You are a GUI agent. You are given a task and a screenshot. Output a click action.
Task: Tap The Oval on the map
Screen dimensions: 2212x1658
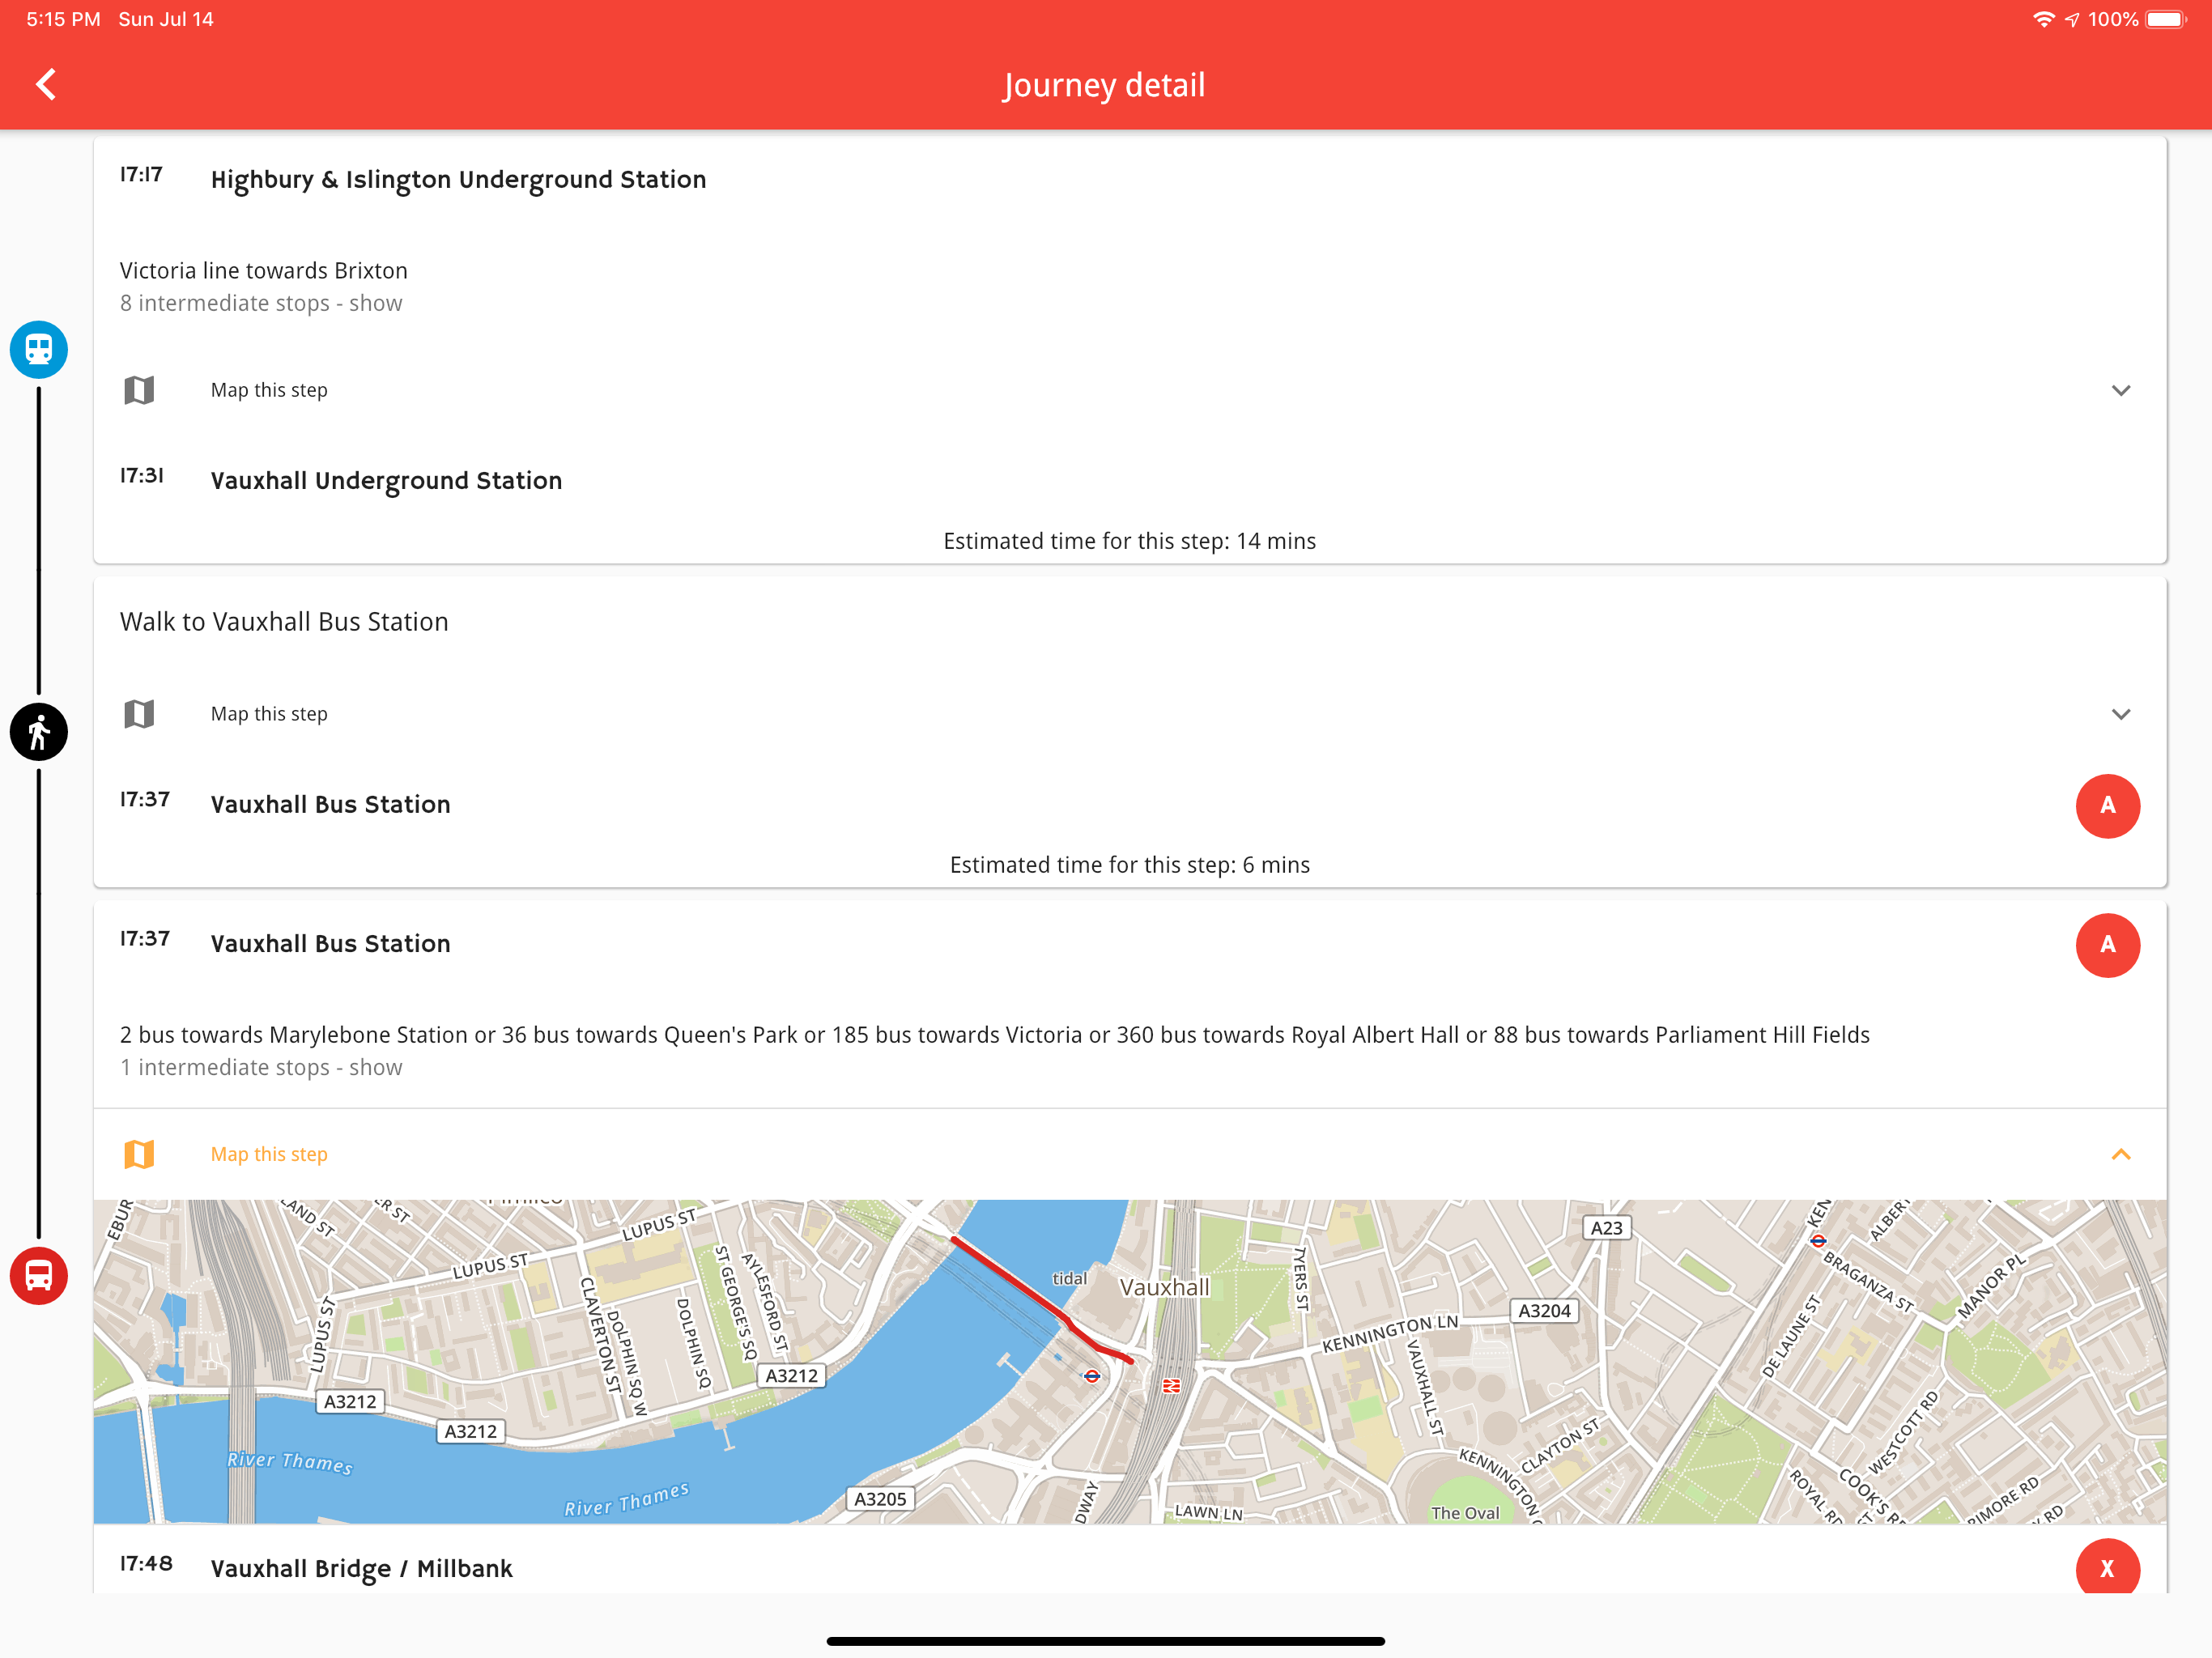1465,1512
